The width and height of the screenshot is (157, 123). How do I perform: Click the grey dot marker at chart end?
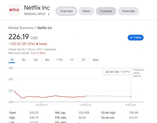(131, 97)
